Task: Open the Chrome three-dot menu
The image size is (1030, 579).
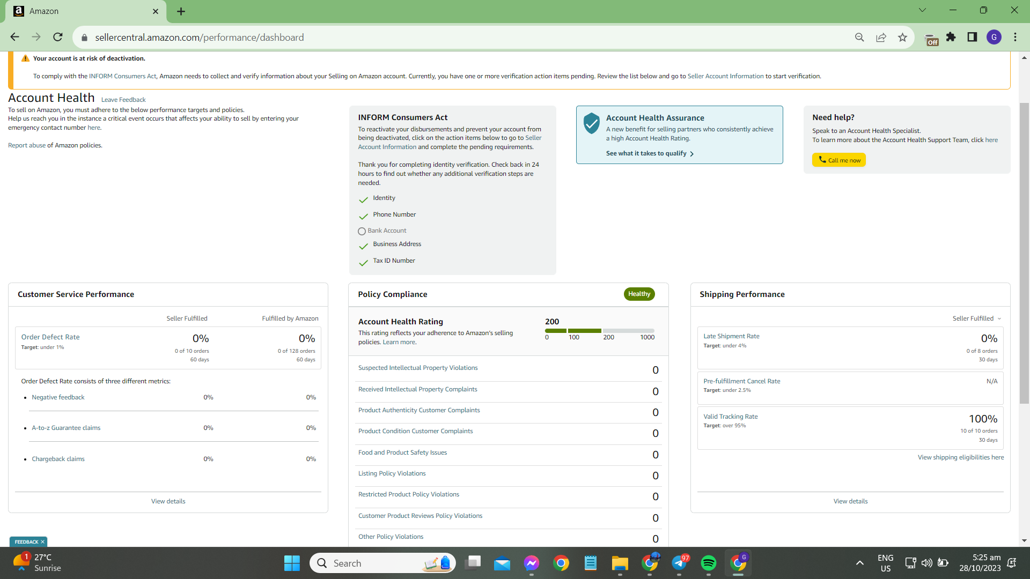Action: tap(1016, 37)
